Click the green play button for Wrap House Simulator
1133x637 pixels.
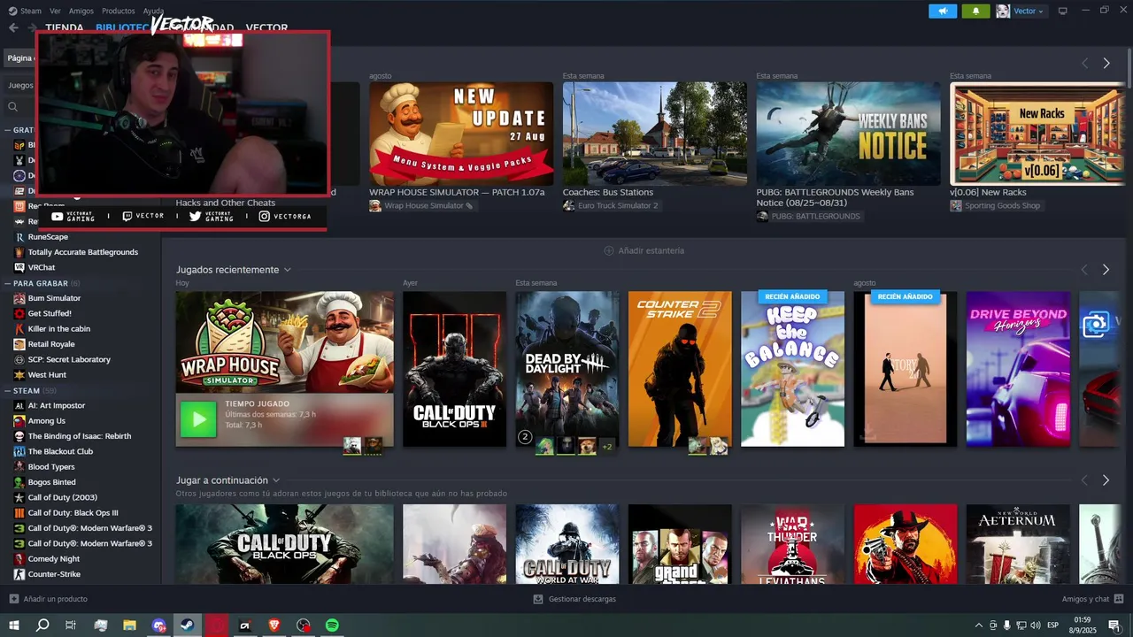pos(198,419)
